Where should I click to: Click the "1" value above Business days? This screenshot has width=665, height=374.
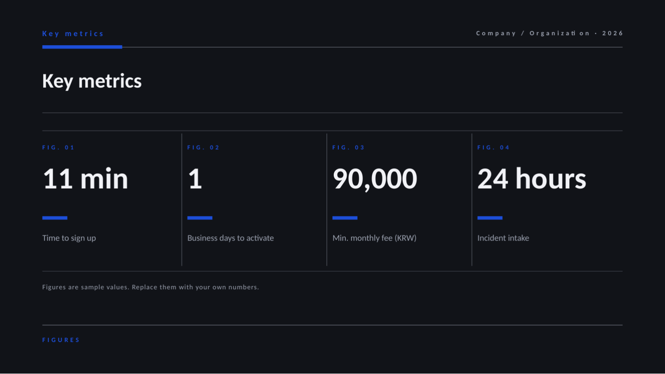(195, 179)
